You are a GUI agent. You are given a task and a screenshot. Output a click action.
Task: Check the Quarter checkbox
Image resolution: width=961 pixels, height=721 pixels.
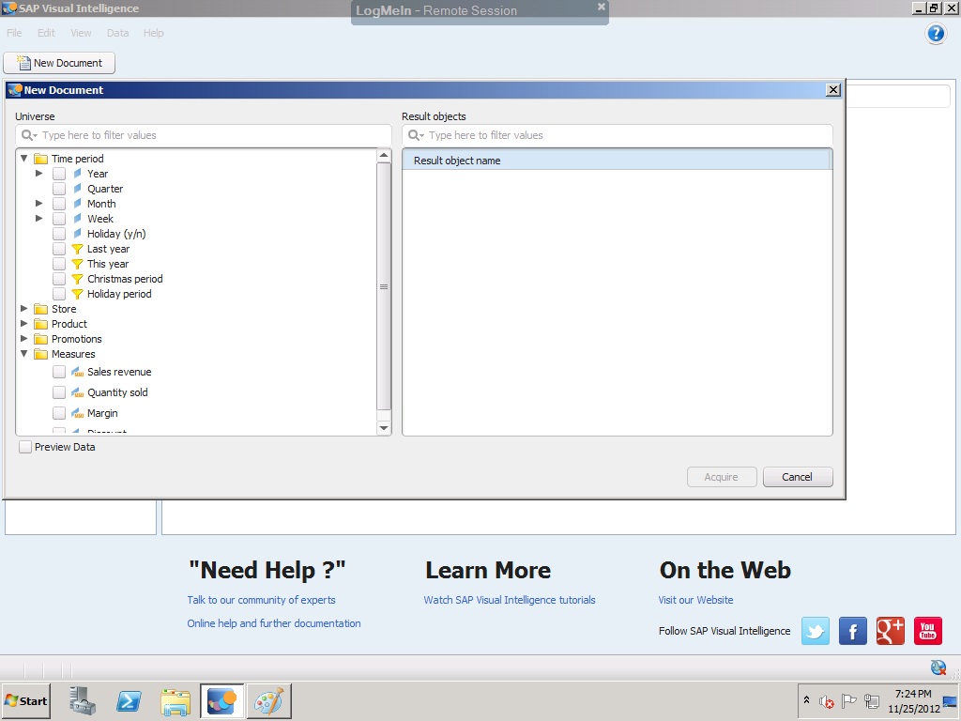point(59,189)
